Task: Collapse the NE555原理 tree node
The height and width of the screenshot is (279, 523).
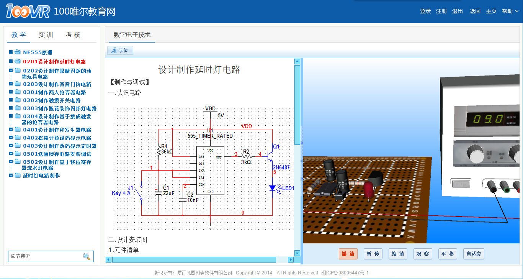Action: 11,52
